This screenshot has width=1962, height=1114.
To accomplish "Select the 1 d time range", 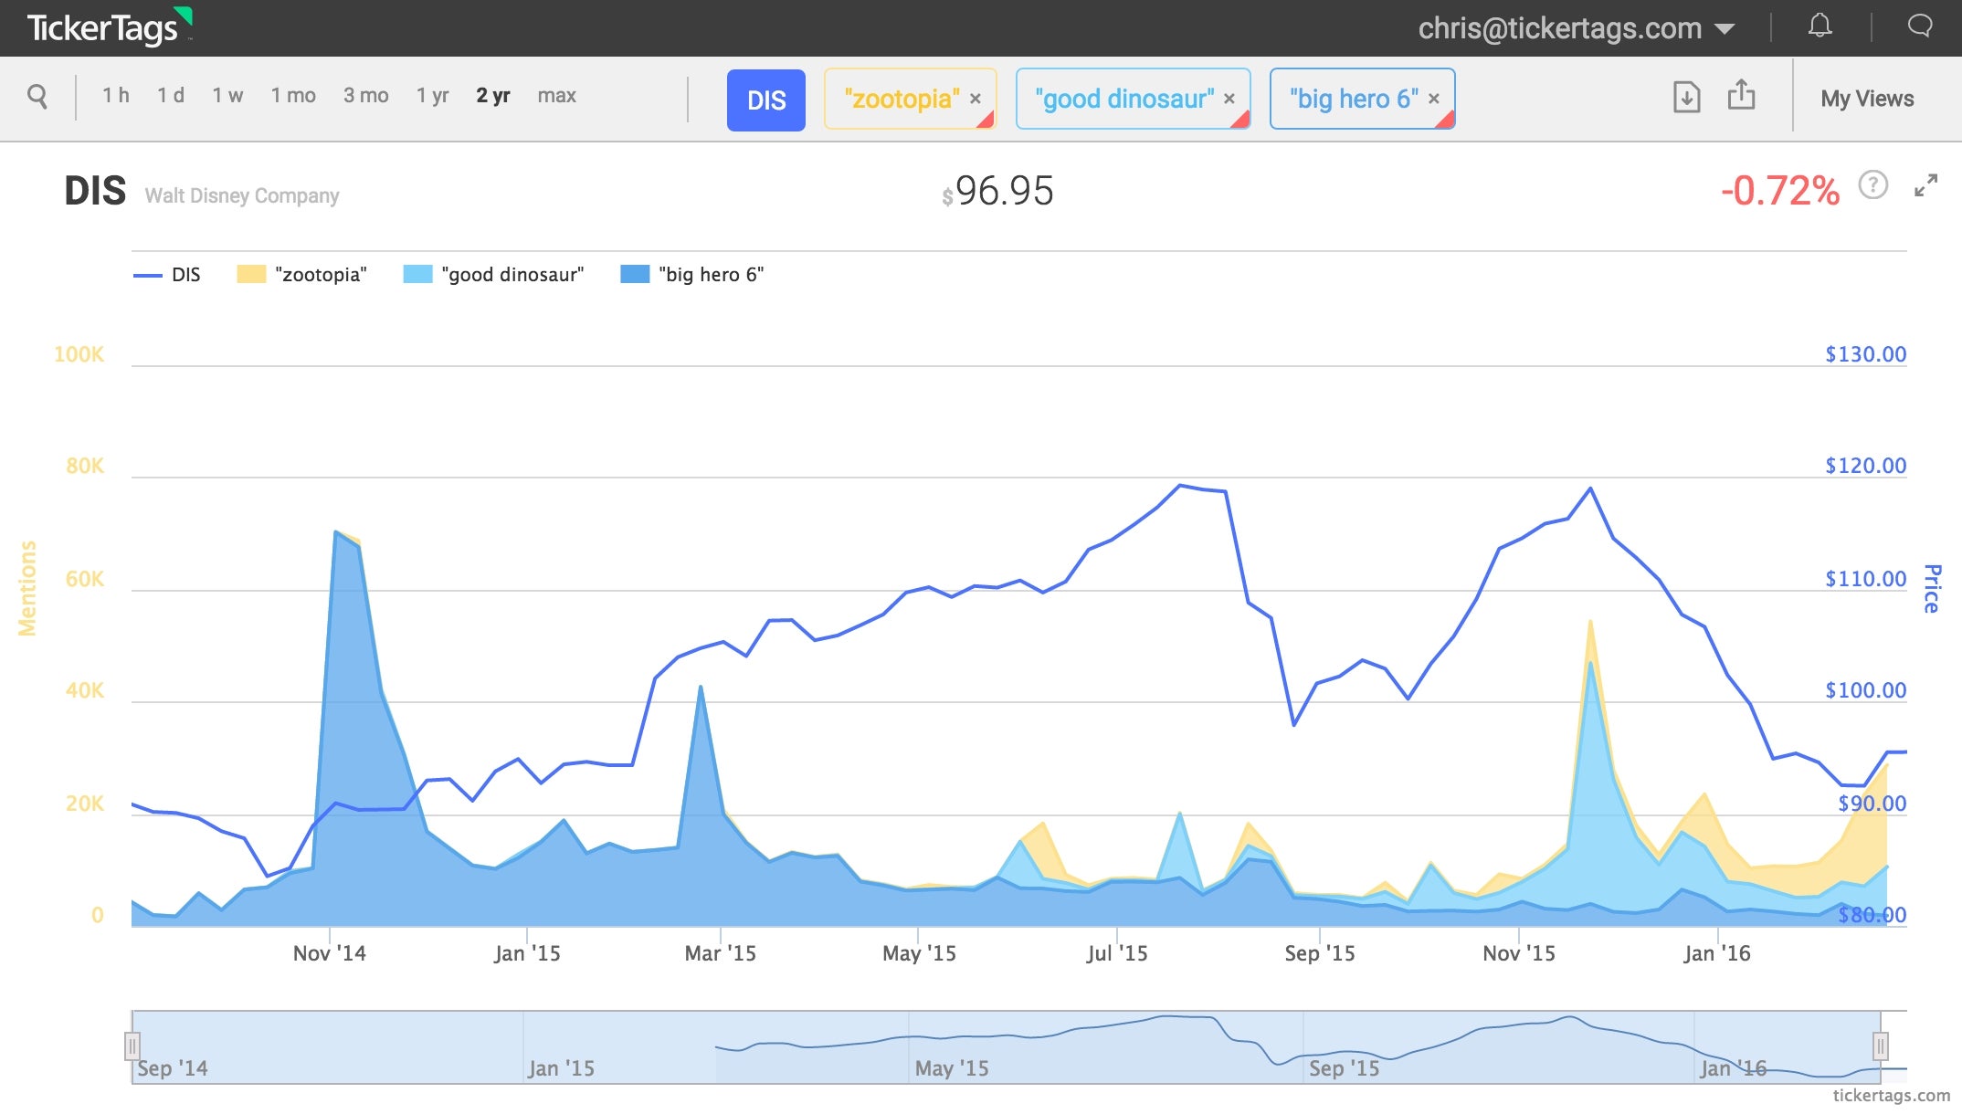I will point(171,96).
